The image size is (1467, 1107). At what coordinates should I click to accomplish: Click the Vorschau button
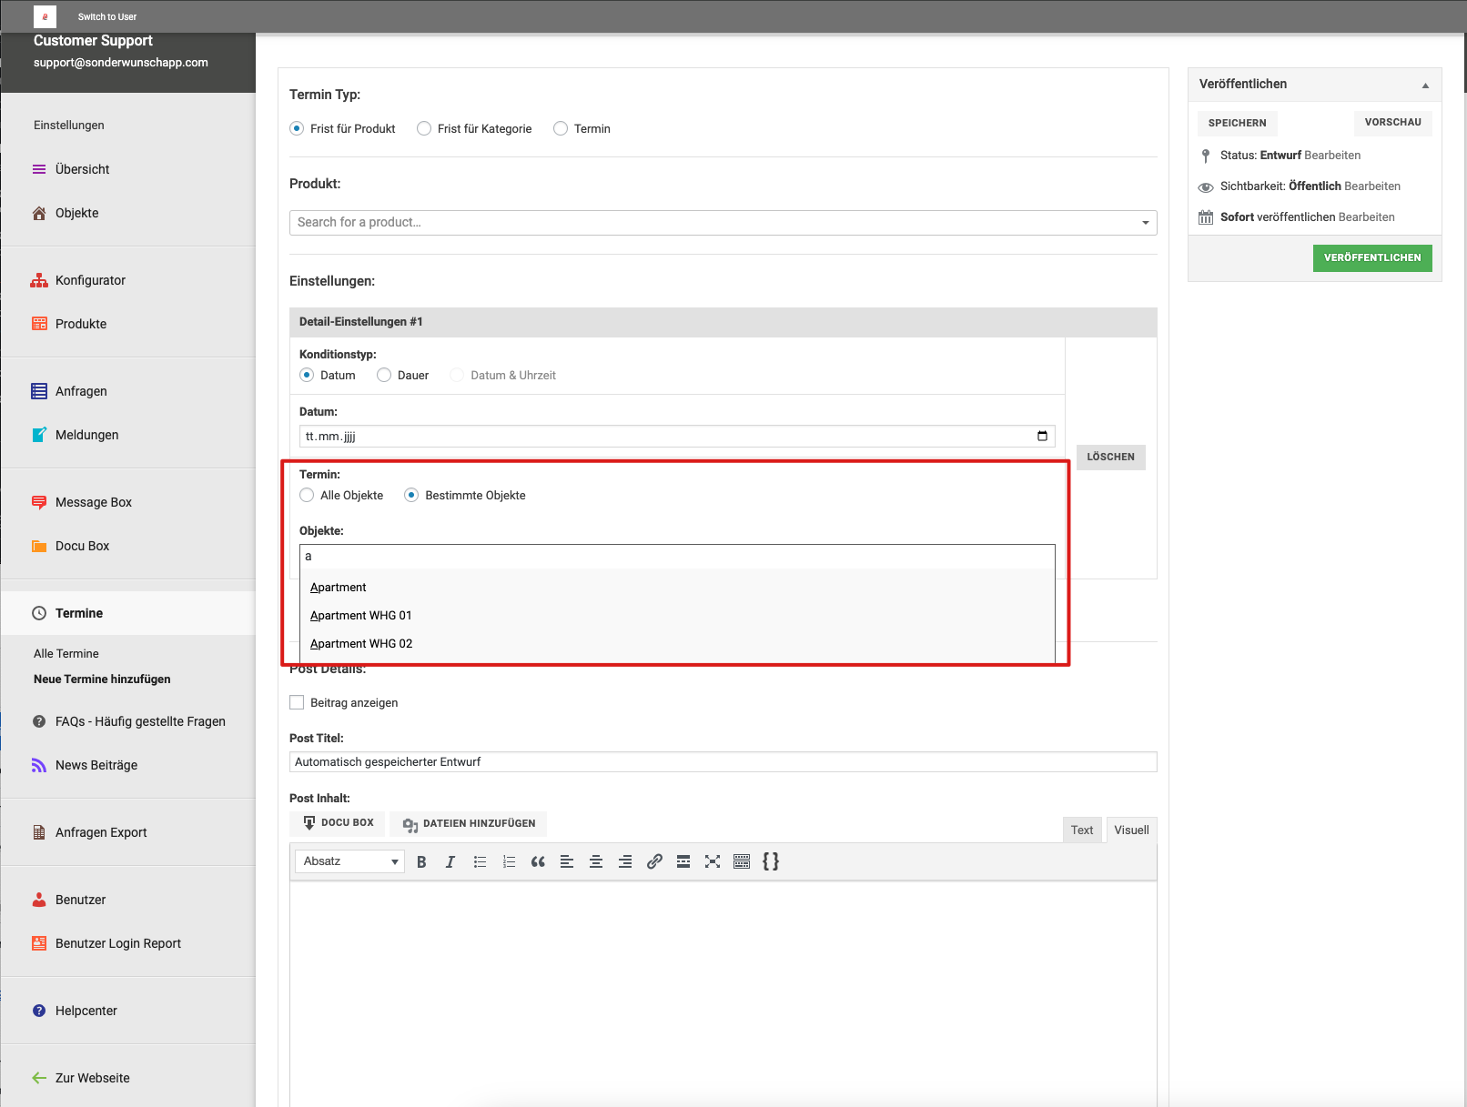(x=1392, y=123)
